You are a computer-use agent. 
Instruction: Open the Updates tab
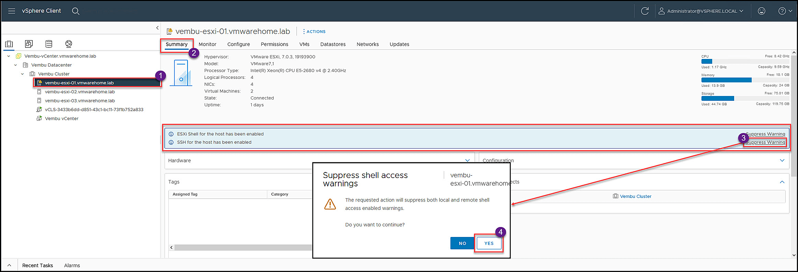[x=399, y=44]
